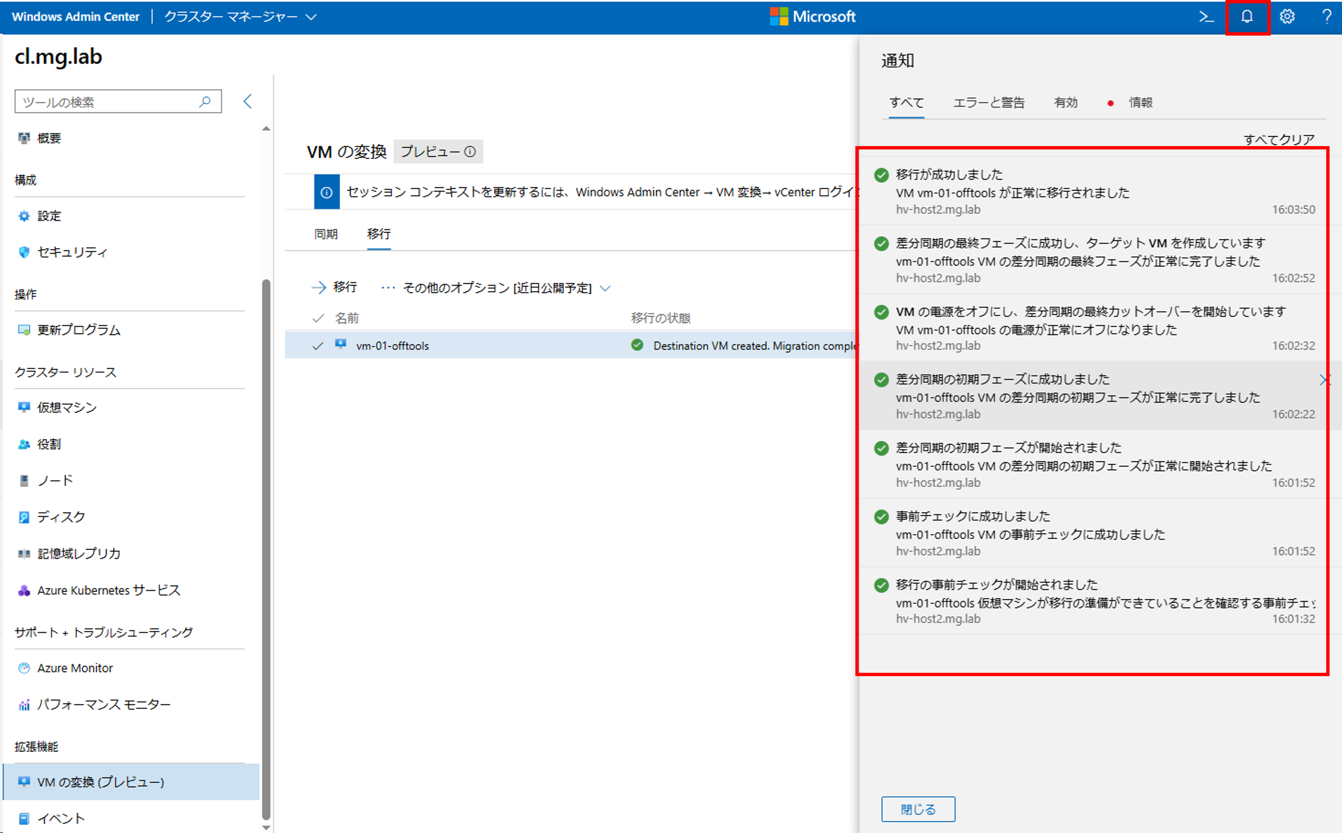The image size is (1342, 833).
Task: Collapse the tools sidebar with the chevron
Action: 248,101
